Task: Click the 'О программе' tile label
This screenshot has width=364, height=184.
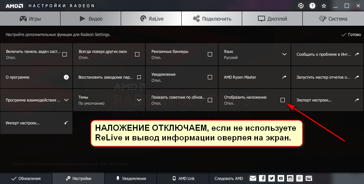Action: click(18, 77)
